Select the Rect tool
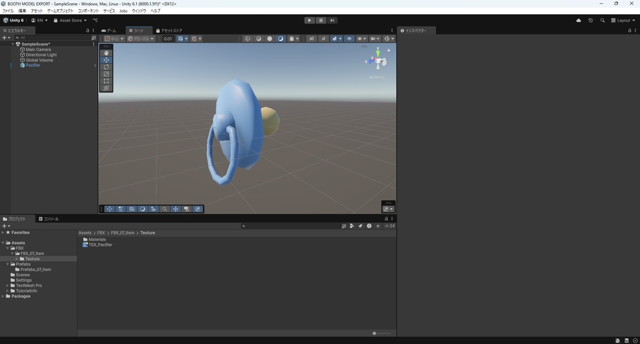Viewport: 640px width, 344px height. click(106, 81)
